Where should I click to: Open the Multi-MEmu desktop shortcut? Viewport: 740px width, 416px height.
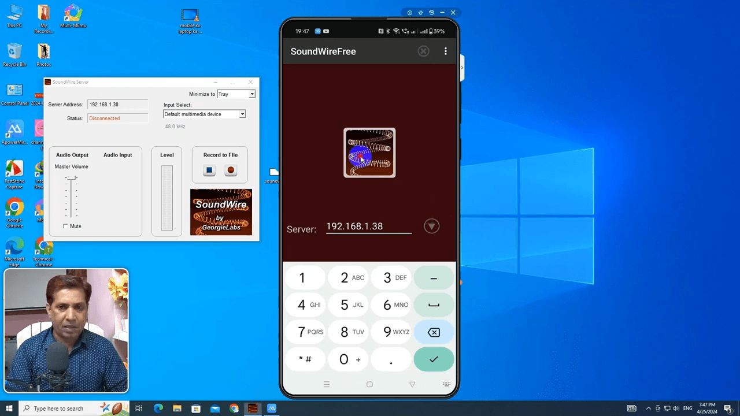pyautogui.click(x=73, y=16)
